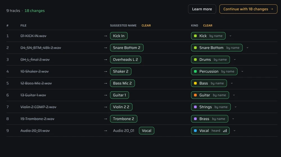Viewport: 281px width, 157px height.
Task: Toggle the Trombone 2 suggested name
Action: [x=123, y=119]
